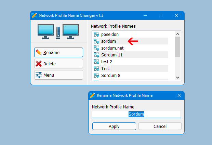
Task: Click the profile list scrollbar thumb
Action: (x=178, y=47)
